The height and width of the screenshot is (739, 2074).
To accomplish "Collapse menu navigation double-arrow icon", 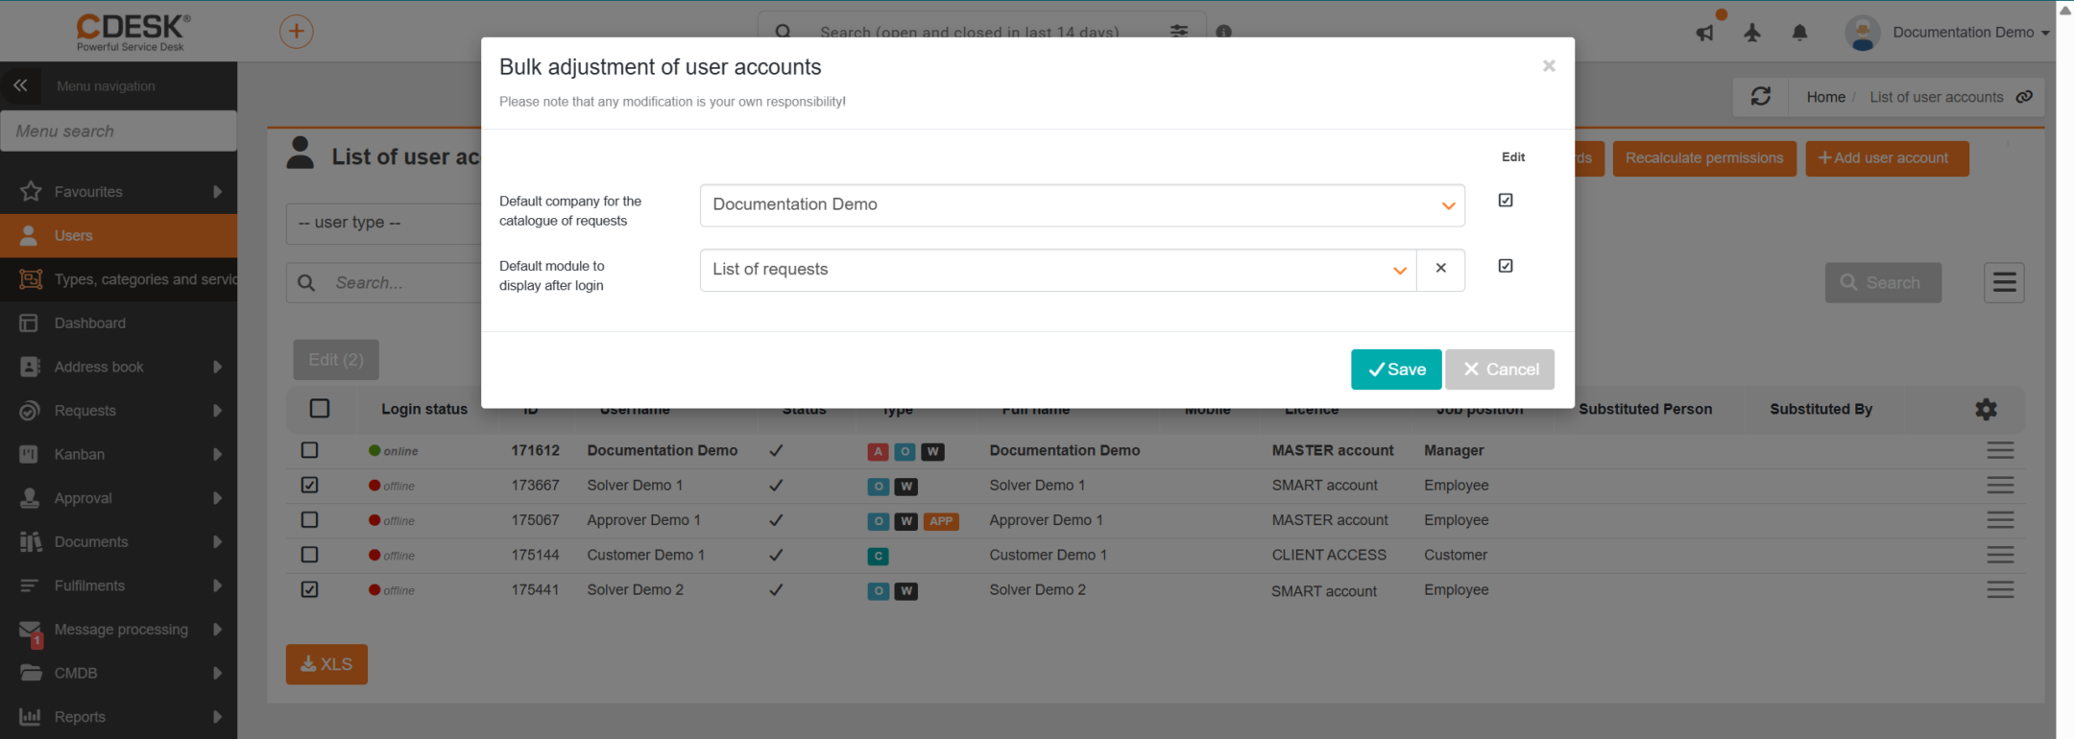I will [x=20, y=85].
